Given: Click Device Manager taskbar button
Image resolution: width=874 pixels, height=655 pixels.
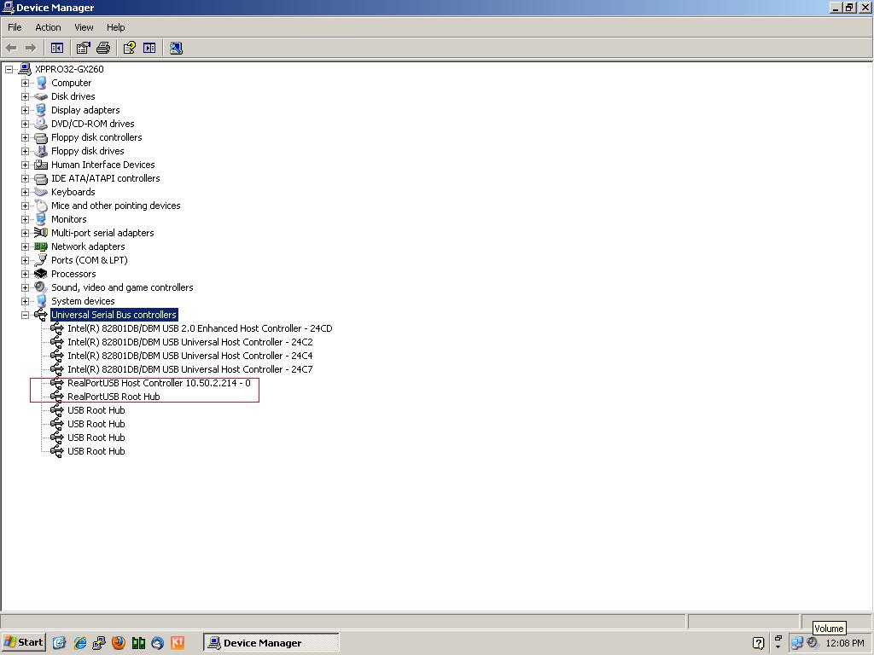Looking at the screenshot, I should pos(271,642).
